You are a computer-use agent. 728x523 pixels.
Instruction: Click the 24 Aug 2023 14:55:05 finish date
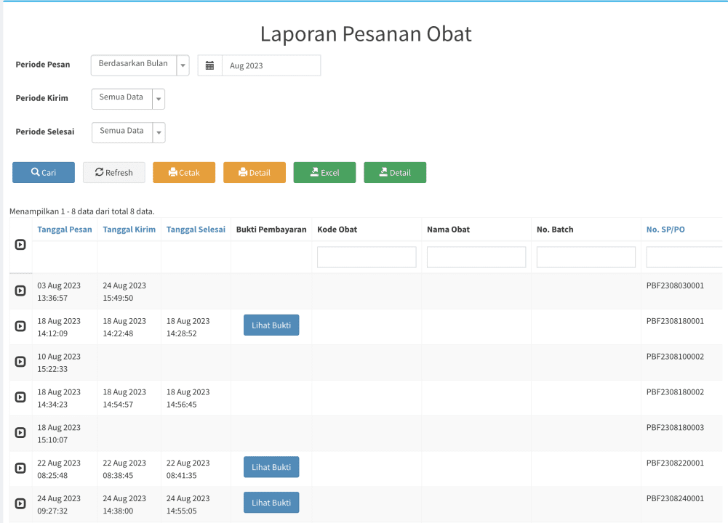[188, 504]
